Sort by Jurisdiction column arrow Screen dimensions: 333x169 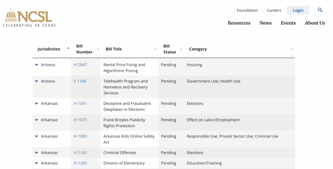(68, 48)
